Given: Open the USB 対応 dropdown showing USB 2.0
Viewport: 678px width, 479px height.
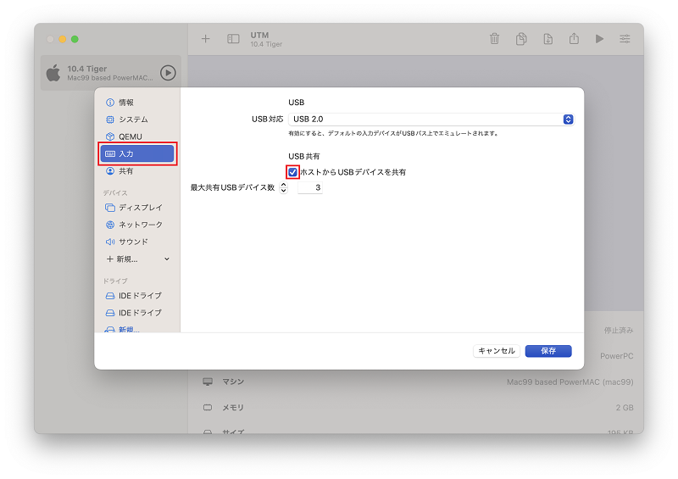Looking at the screenshot, I should tap(431, 119).
